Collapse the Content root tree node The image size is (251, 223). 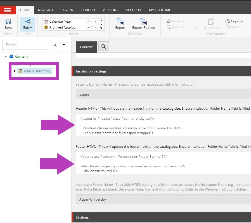click(x=6, y=57)
